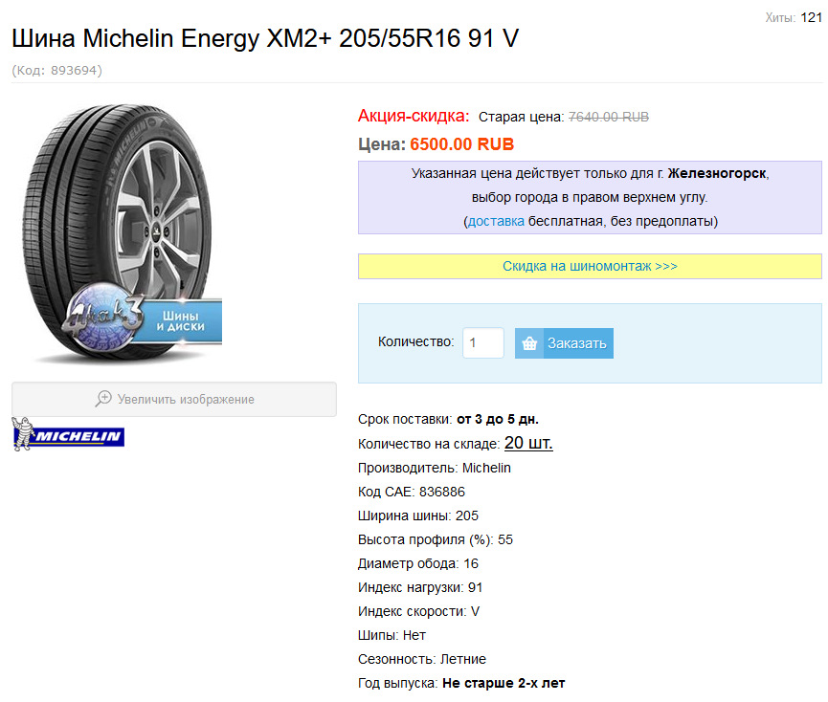Click the shopping basket icon
This screenshot has height=702, width=828.
tap(529, 343)
